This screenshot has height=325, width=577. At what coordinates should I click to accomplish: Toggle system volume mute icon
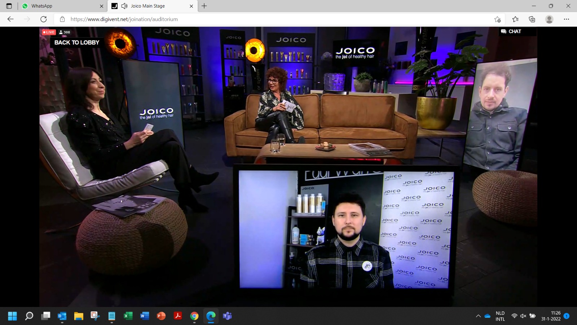523,316
